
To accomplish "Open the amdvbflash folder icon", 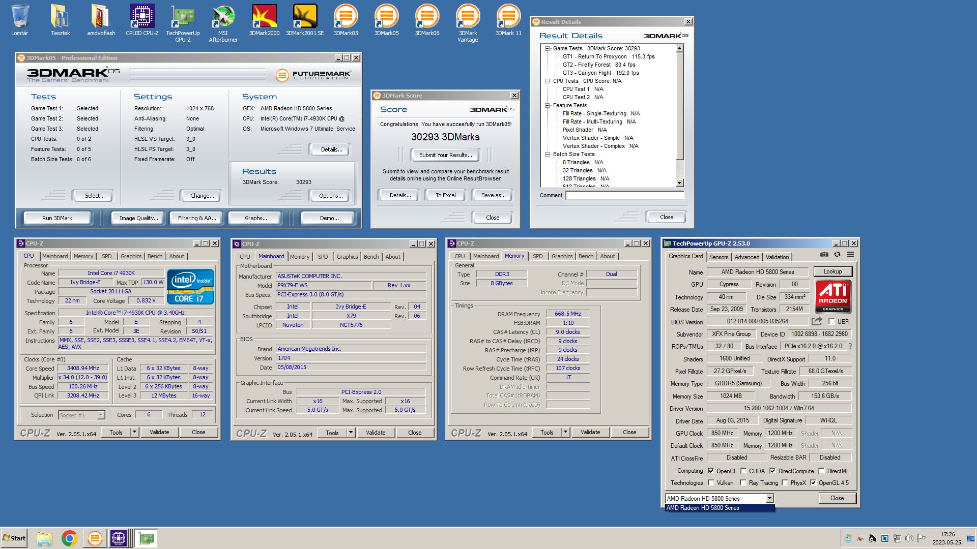I will 101,20.
